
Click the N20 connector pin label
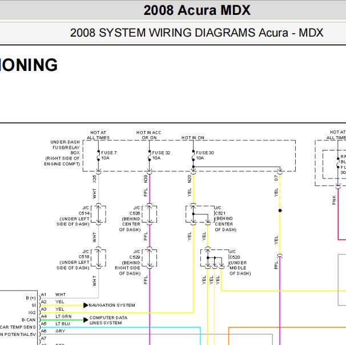coord(190,179)
